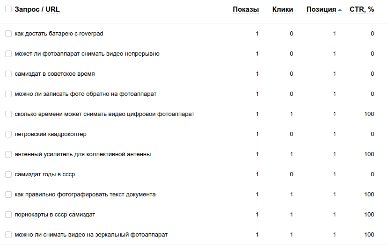Toggle checkbox for 'петровский квадрокоптер'
This screenshot has width=388, height=245.
[x=8, y=134]
